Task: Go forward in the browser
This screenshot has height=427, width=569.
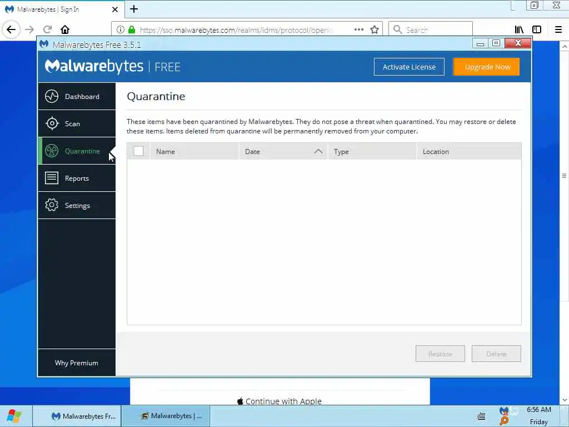Action: tap(30, 29)
